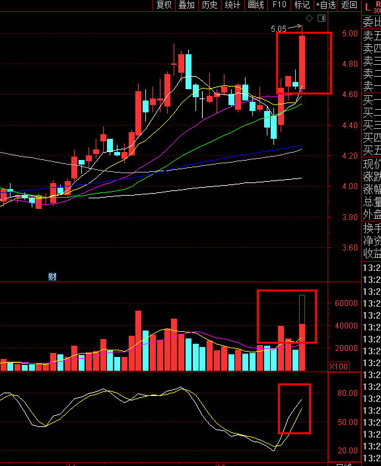Click the 20.00 indicator axis label
Screen dimensions: 381x466
coord(348,451)
